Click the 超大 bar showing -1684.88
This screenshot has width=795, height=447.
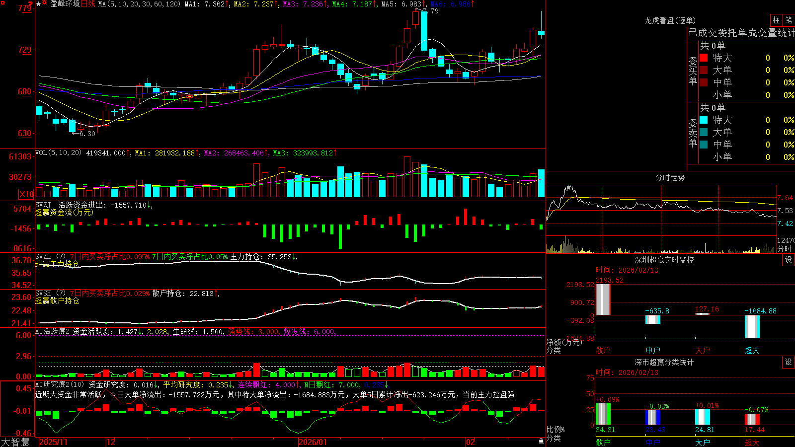click(x=752, y=327)
